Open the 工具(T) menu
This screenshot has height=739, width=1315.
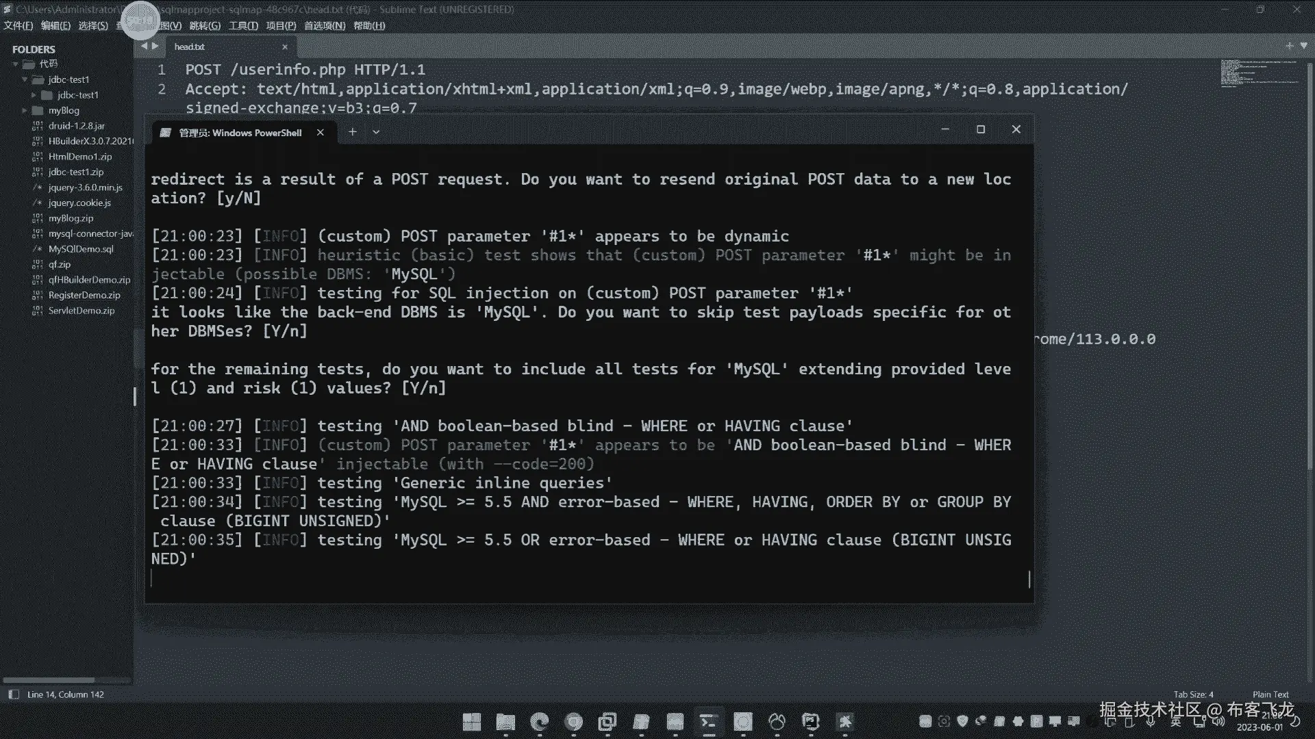point(243,25)
